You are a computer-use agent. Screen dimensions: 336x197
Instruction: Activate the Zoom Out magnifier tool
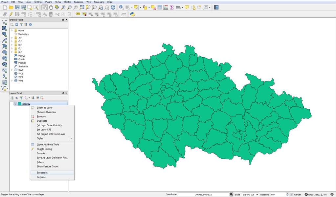pyautogui.click(x=69, y=8)
